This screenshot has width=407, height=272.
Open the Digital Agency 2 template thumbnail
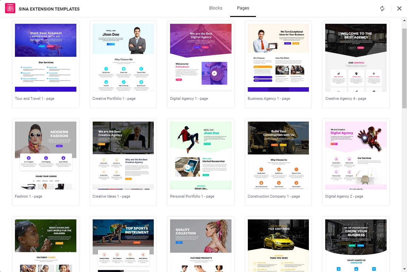(356, 156)
